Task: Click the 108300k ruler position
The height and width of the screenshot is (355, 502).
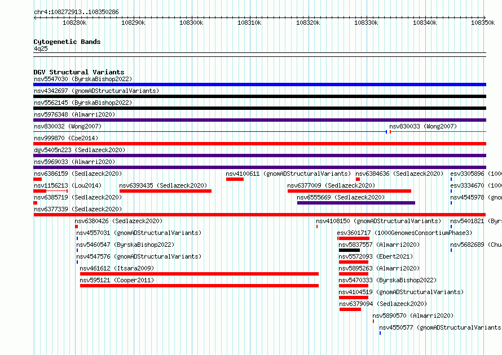Action: (191, 23)
